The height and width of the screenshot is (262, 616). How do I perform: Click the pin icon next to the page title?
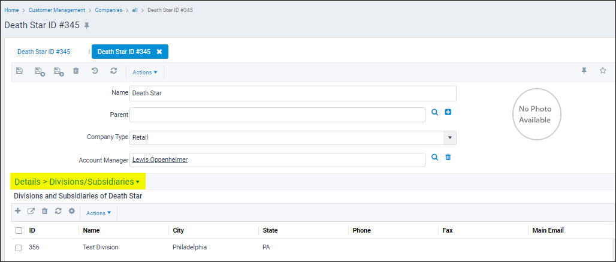(x=87, y=26)
